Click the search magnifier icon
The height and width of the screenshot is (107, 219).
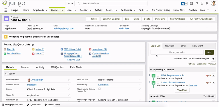79,4
